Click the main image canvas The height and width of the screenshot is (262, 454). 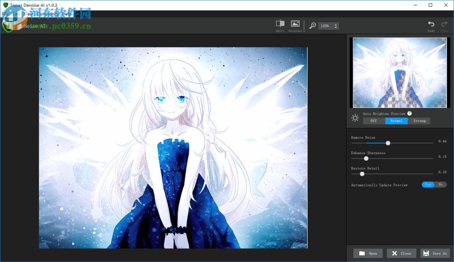(x=173, y=148)
